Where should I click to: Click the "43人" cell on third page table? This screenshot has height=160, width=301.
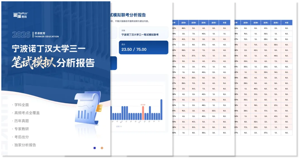pyautogui.click(x=204, y=34)
